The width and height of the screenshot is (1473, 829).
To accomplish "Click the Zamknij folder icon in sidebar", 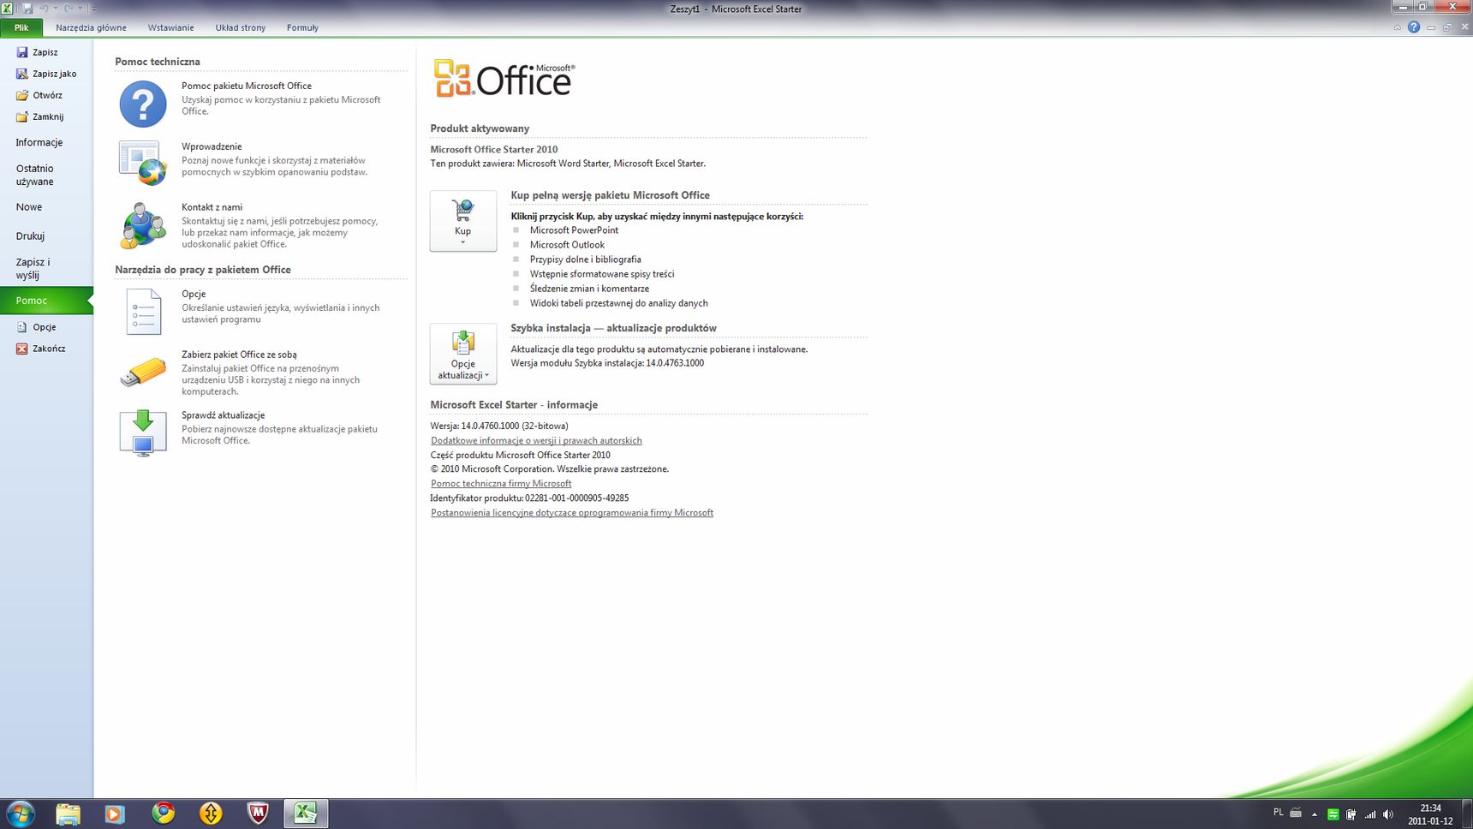I will point(22,116).
